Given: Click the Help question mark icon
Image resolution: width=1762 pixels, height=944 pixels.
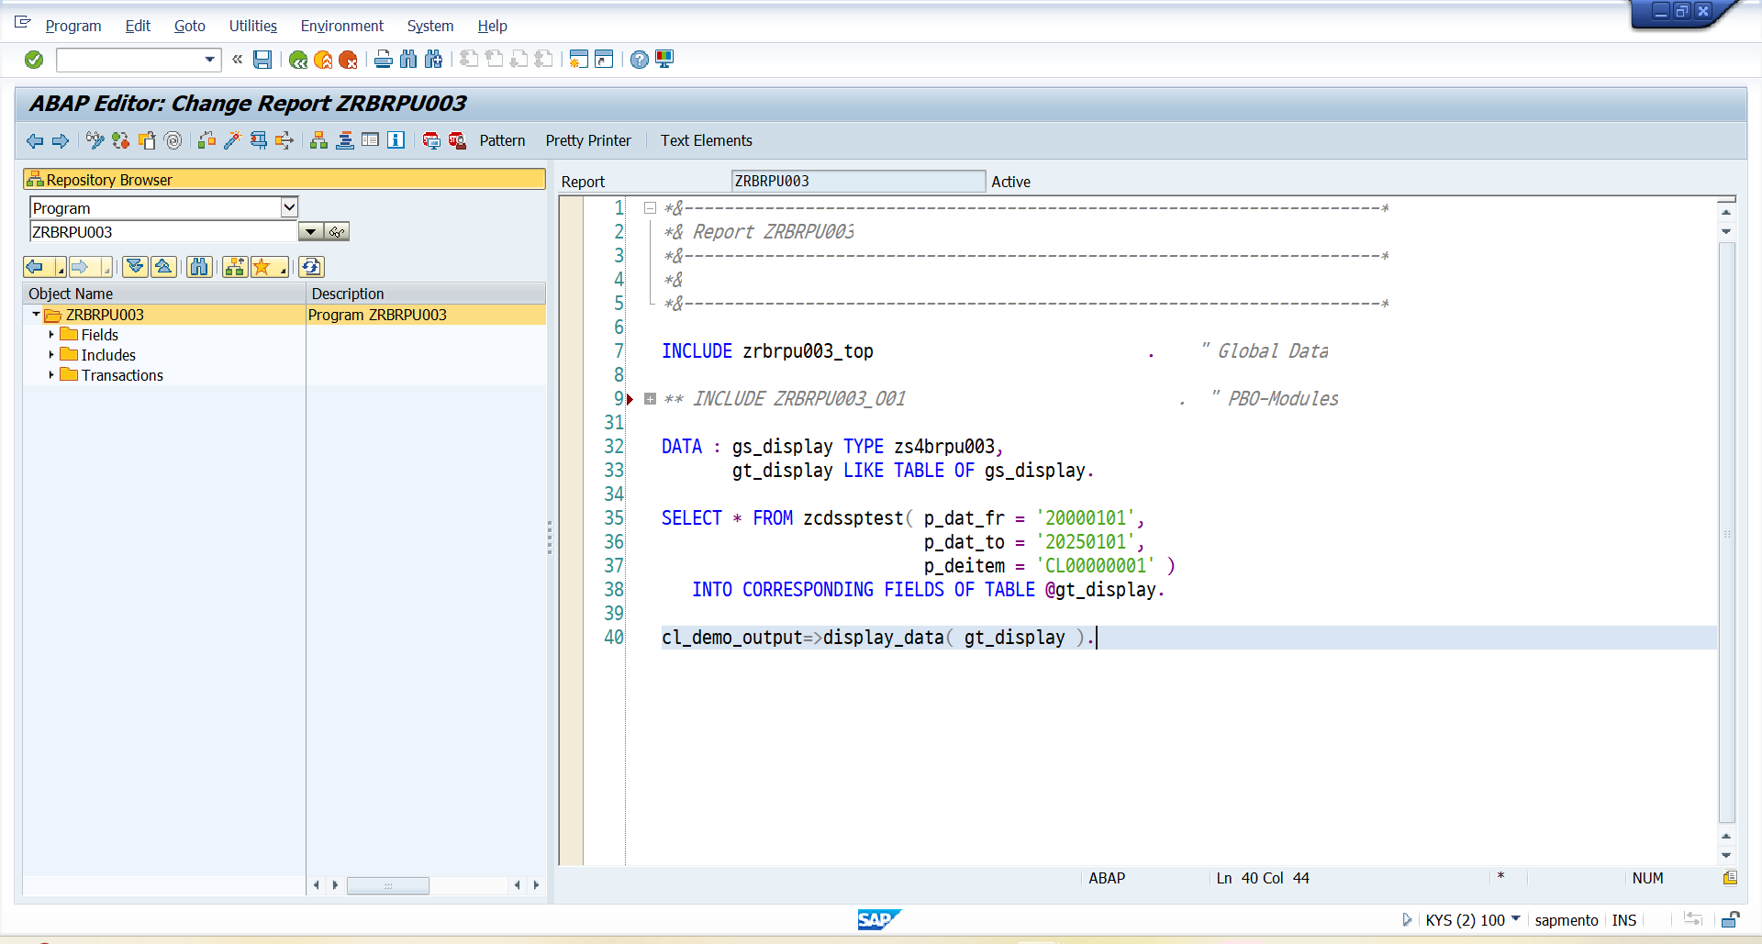Looking at the screenshot, I should (640, 60).
